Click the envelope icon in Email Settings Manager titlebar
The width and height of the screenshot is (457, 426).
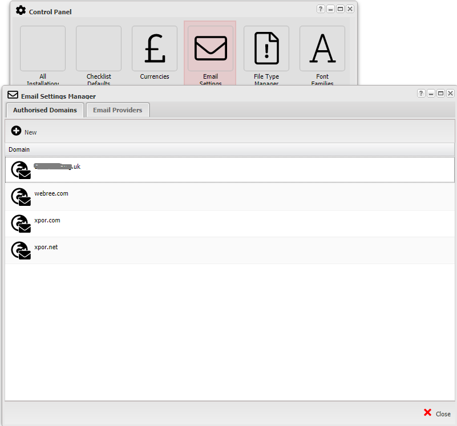click(13, 95)
